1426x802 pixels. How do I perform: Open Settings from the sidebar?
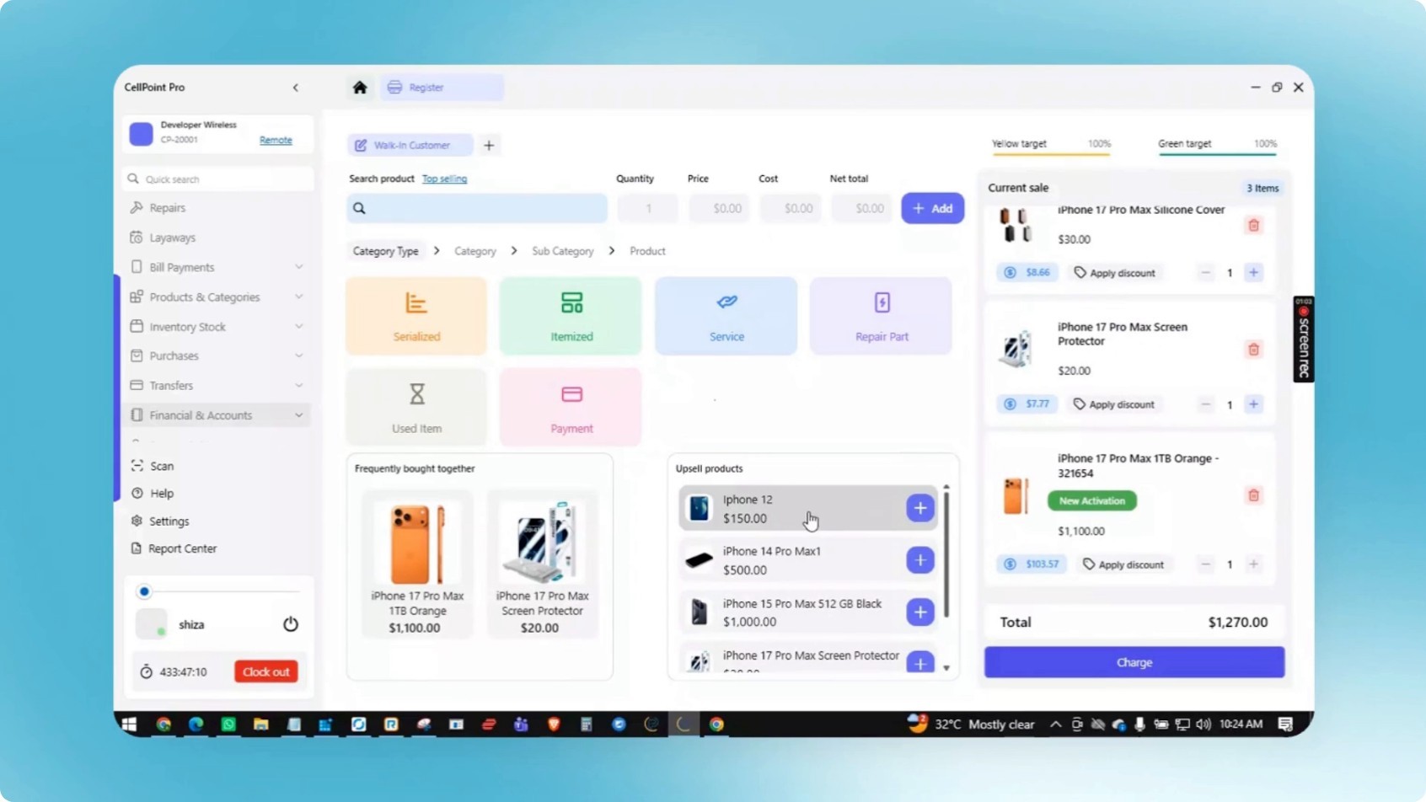161,521
